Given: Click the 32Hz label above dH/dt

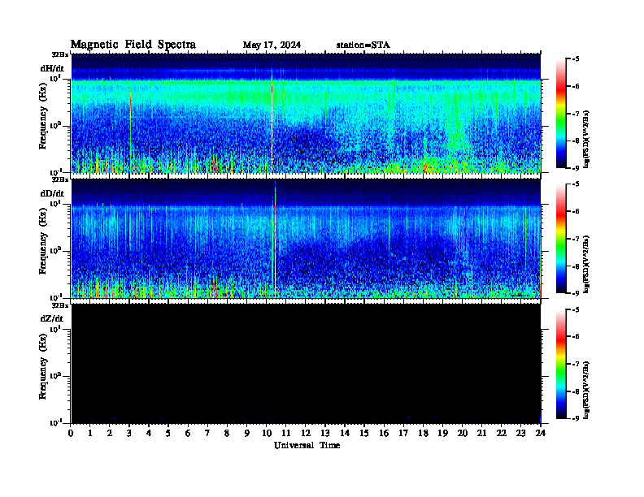Looking at the screenshot, I should point(59,54).
